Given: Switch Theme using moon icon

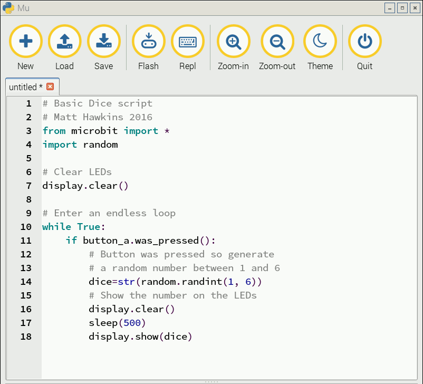Looking at the screenshot, I should pos(320,41).
